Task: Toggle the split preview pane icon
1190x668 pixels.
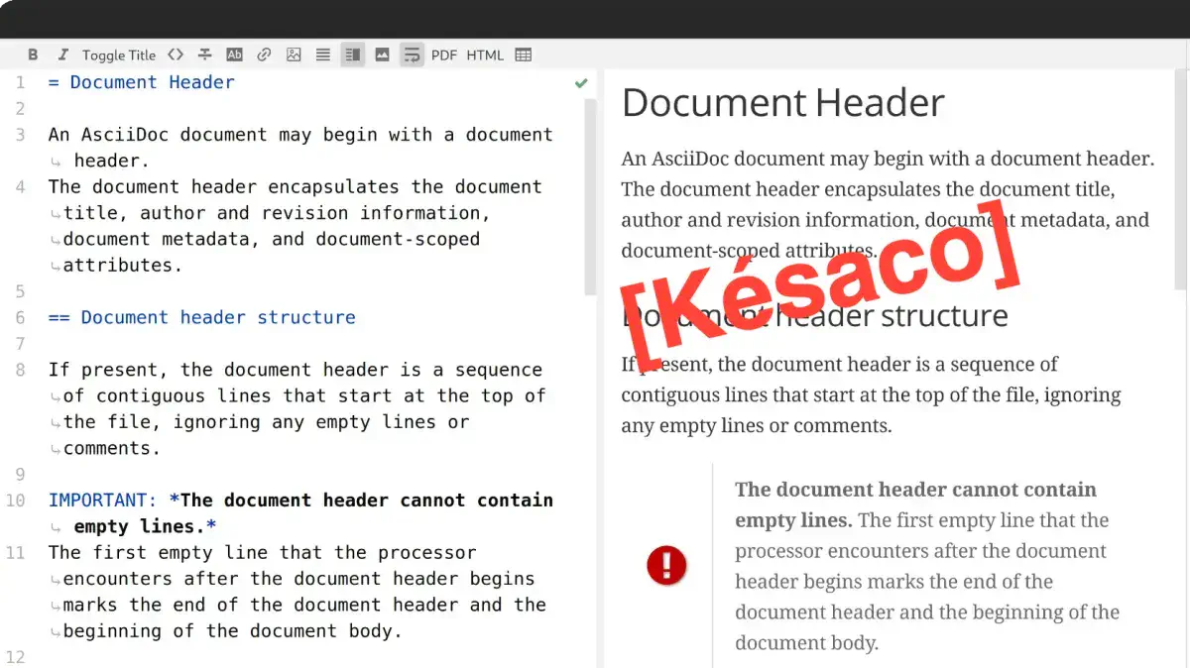Action: pos(352,55)
